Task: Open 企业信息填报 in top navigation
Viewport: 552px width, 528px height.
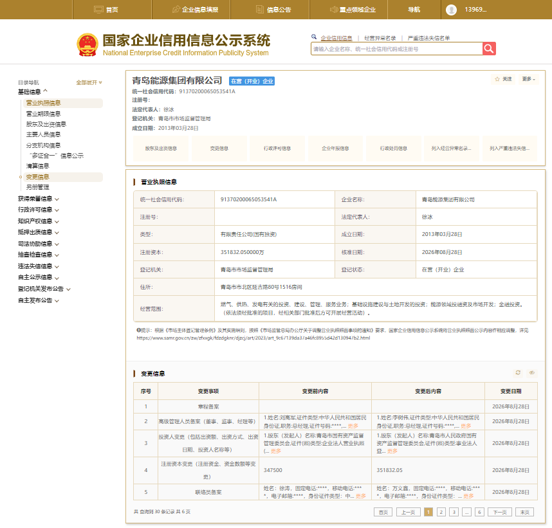Action: click(x=196, y=10)
